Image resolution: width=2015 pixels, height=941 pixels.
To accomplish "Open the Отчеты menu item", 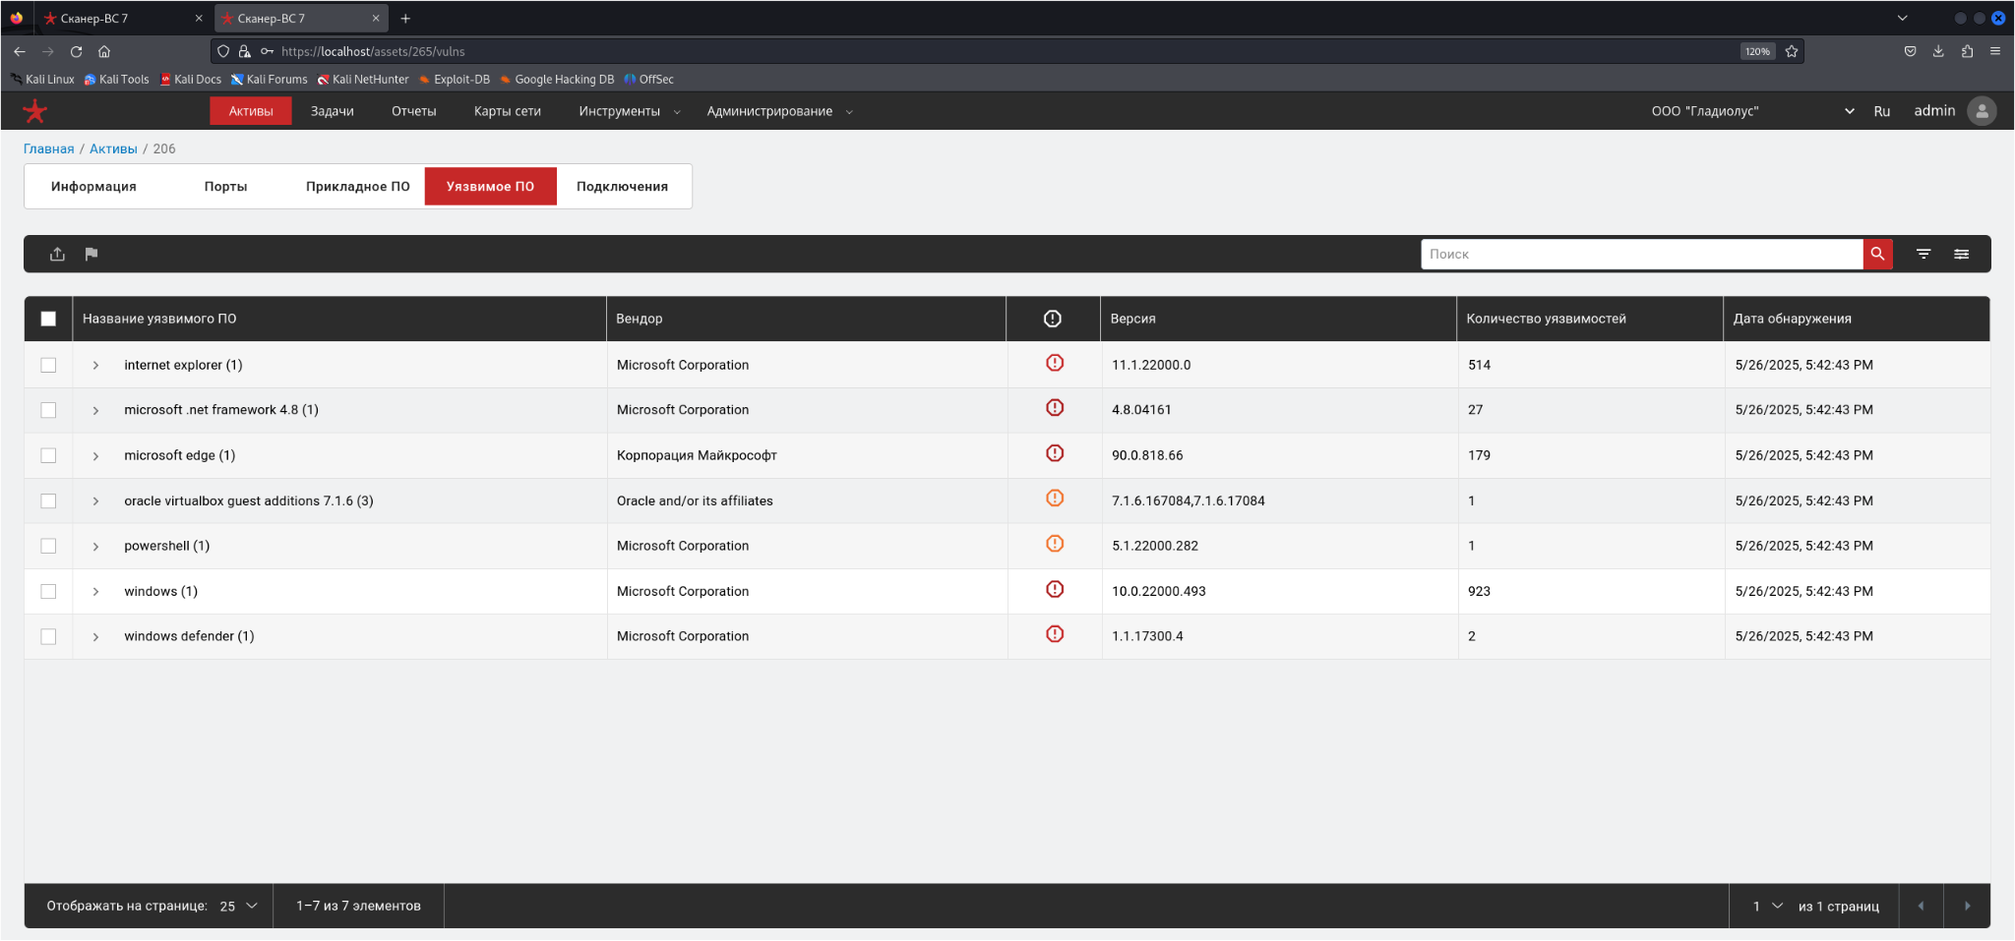I will click(414, 111).
